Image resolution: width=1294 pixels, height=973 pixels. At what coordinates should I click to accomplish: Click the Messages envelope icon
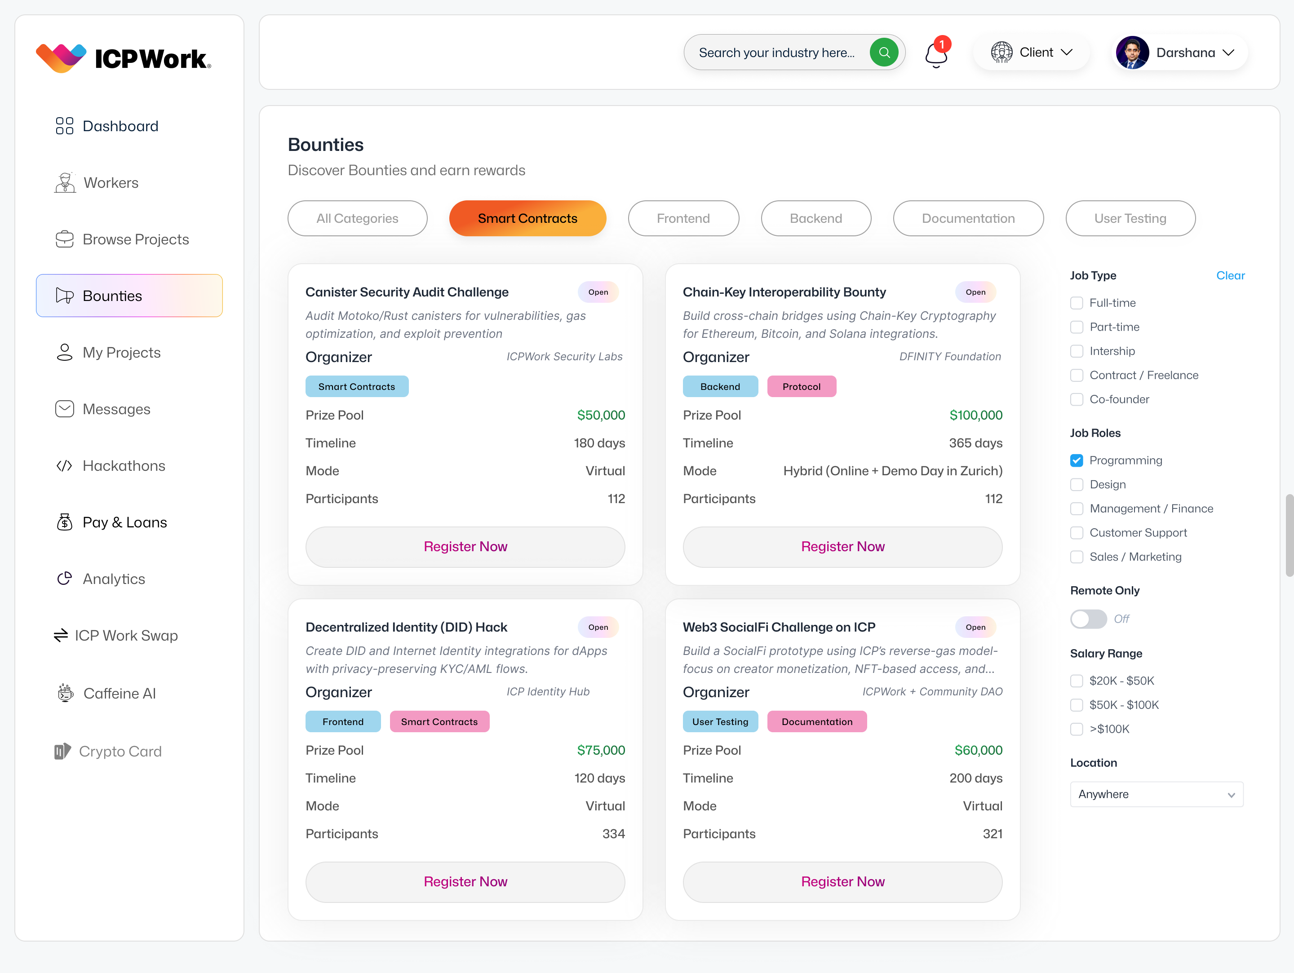coord(64,409)
